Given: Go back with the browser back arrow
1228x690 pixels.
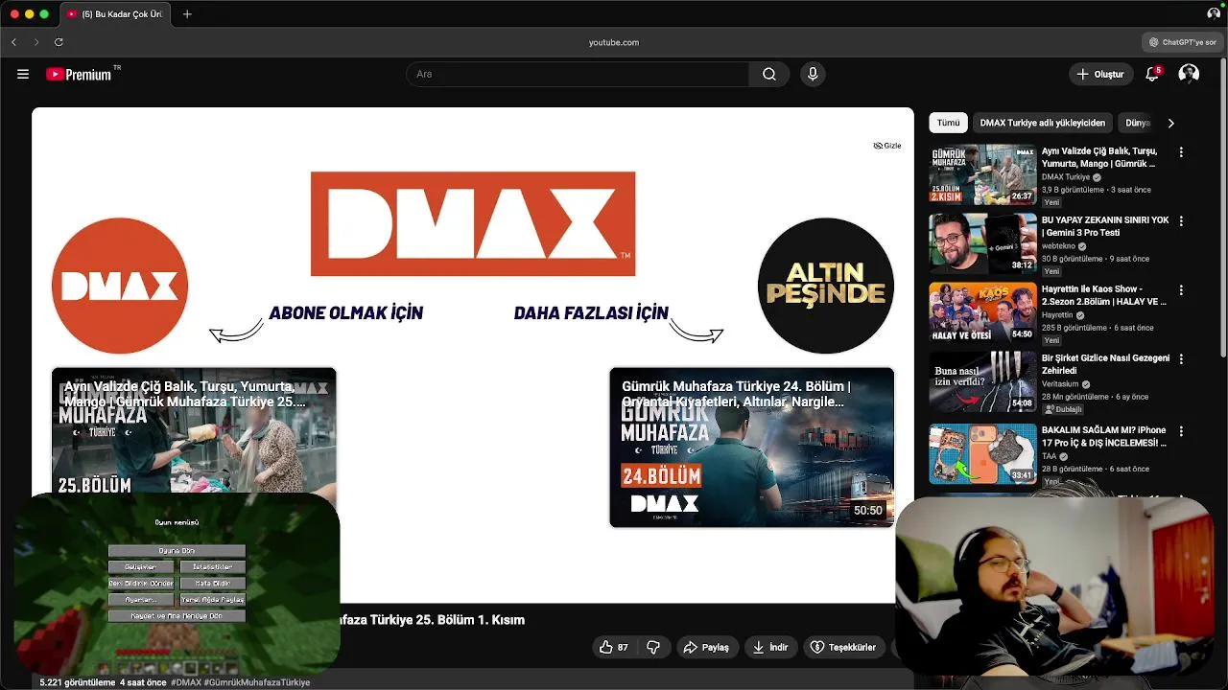Looking at the screenshot, I should pyautogui.click(x=13, y=42).
